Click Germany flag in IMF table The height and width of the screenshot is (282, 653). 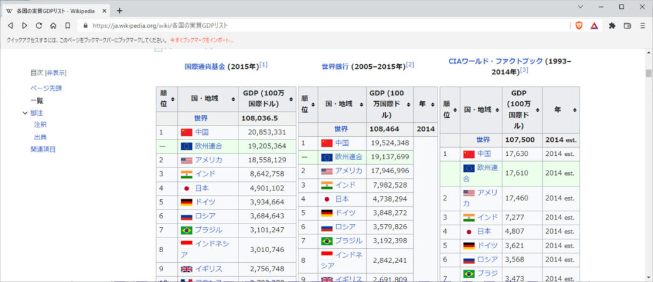[187, 202]
